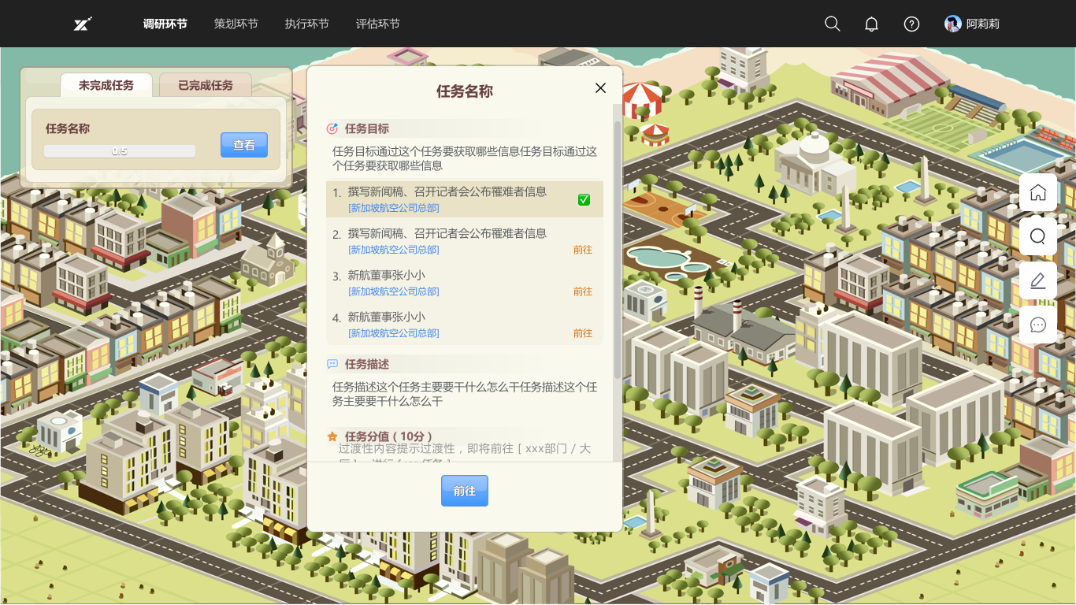Switch to 调研环节 tab

coord(165,24)
